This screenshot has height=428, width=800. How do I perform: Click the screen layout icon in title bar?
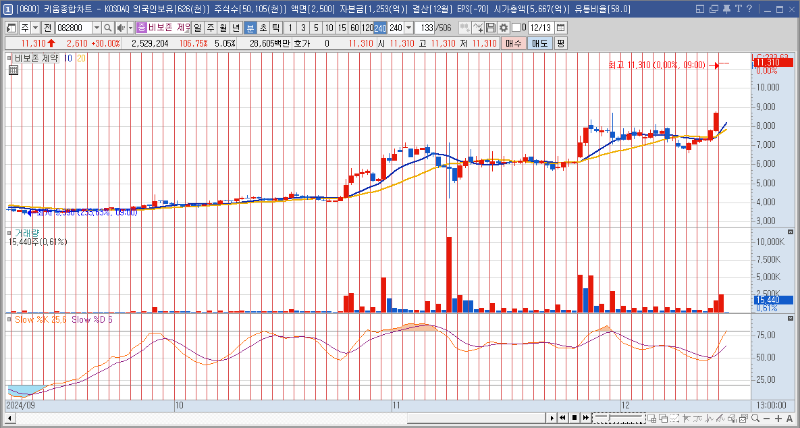click(x=700, y=9)
